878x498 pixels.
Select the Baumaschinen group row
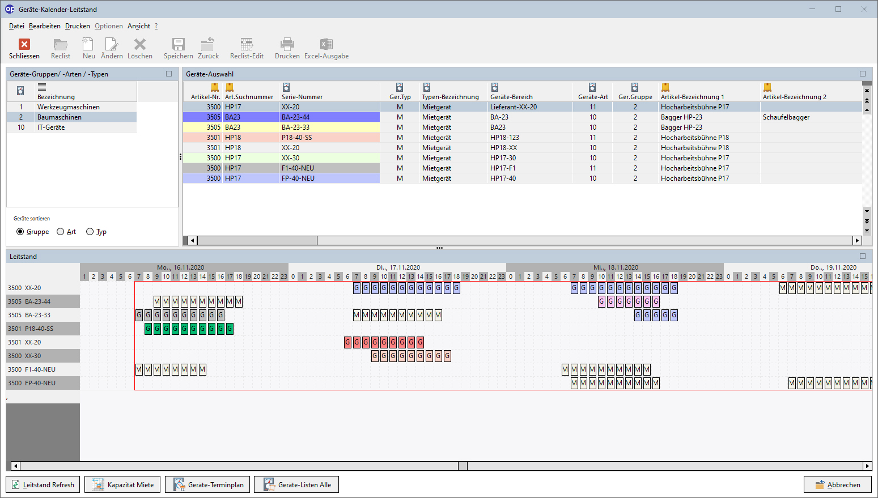(x=72, y=117)
